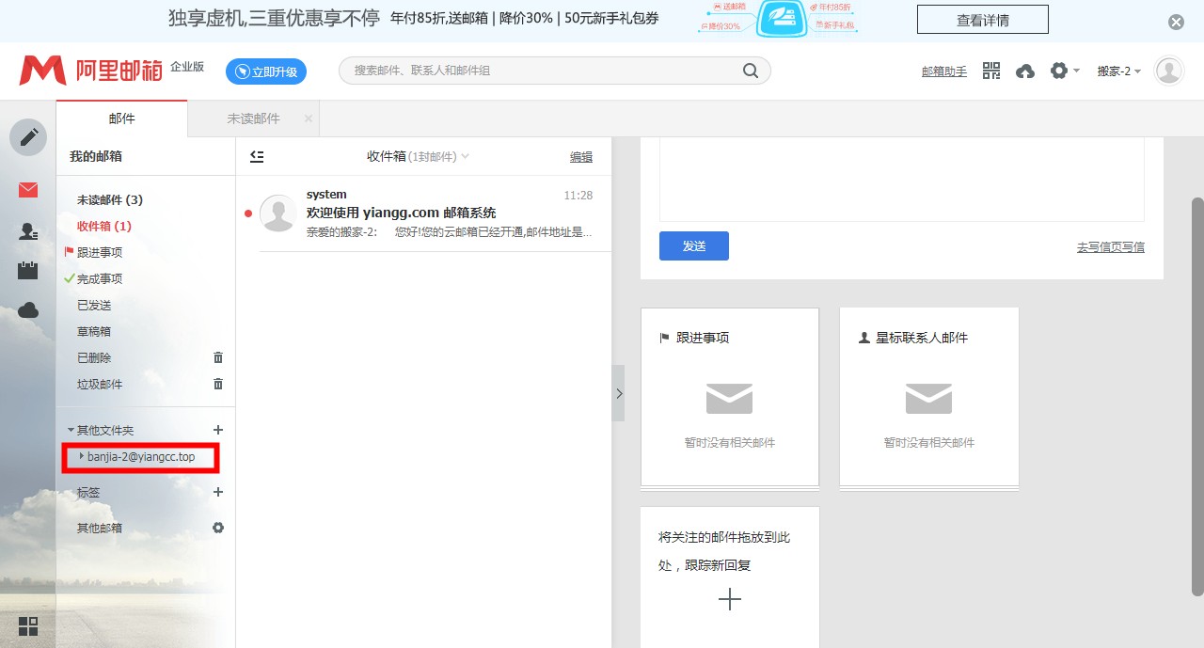Click the 标签 section label
This screenshot has height=648, width=1204.
coord(88,492)
